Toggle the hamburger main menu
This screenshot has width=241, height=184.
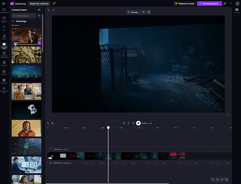click(4, 4)
